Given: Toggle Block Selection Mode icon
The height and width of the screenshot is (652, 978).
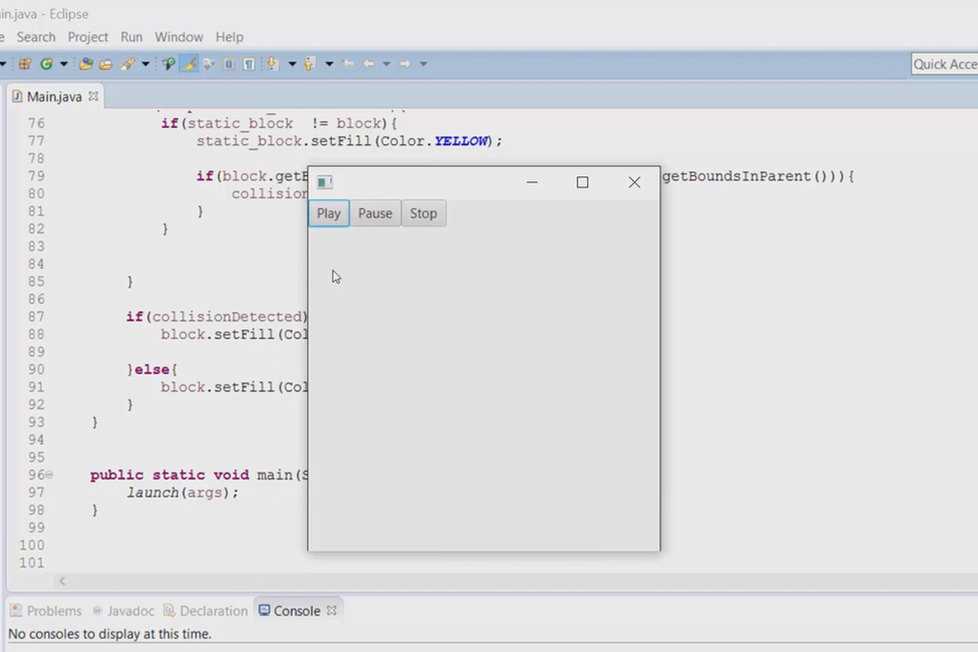Looking at the screenshot, I should [x=229, y=64].
